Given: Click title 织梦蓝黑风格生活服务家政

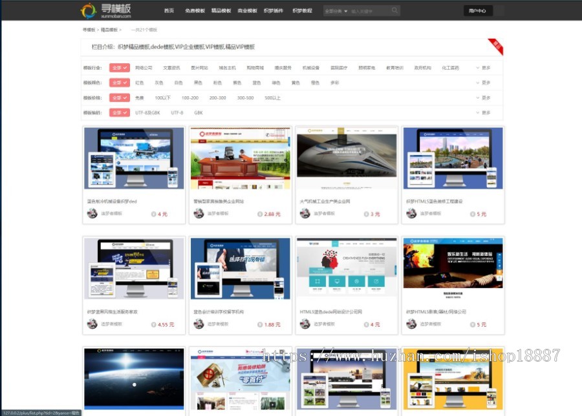Looking at the screenshot, I should 113,312.
